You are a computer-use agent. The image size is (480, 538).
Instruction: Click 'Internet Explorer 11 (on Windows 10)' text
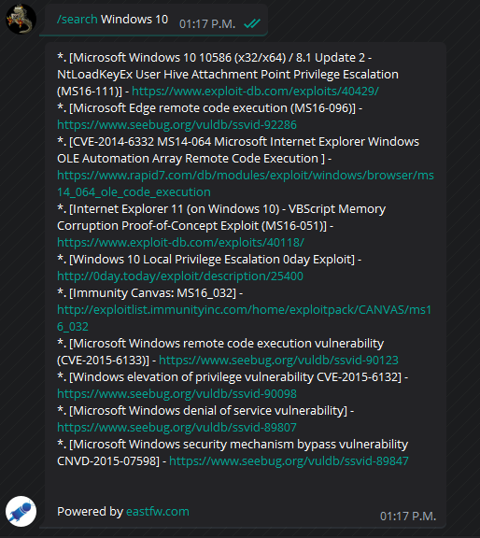176,208
